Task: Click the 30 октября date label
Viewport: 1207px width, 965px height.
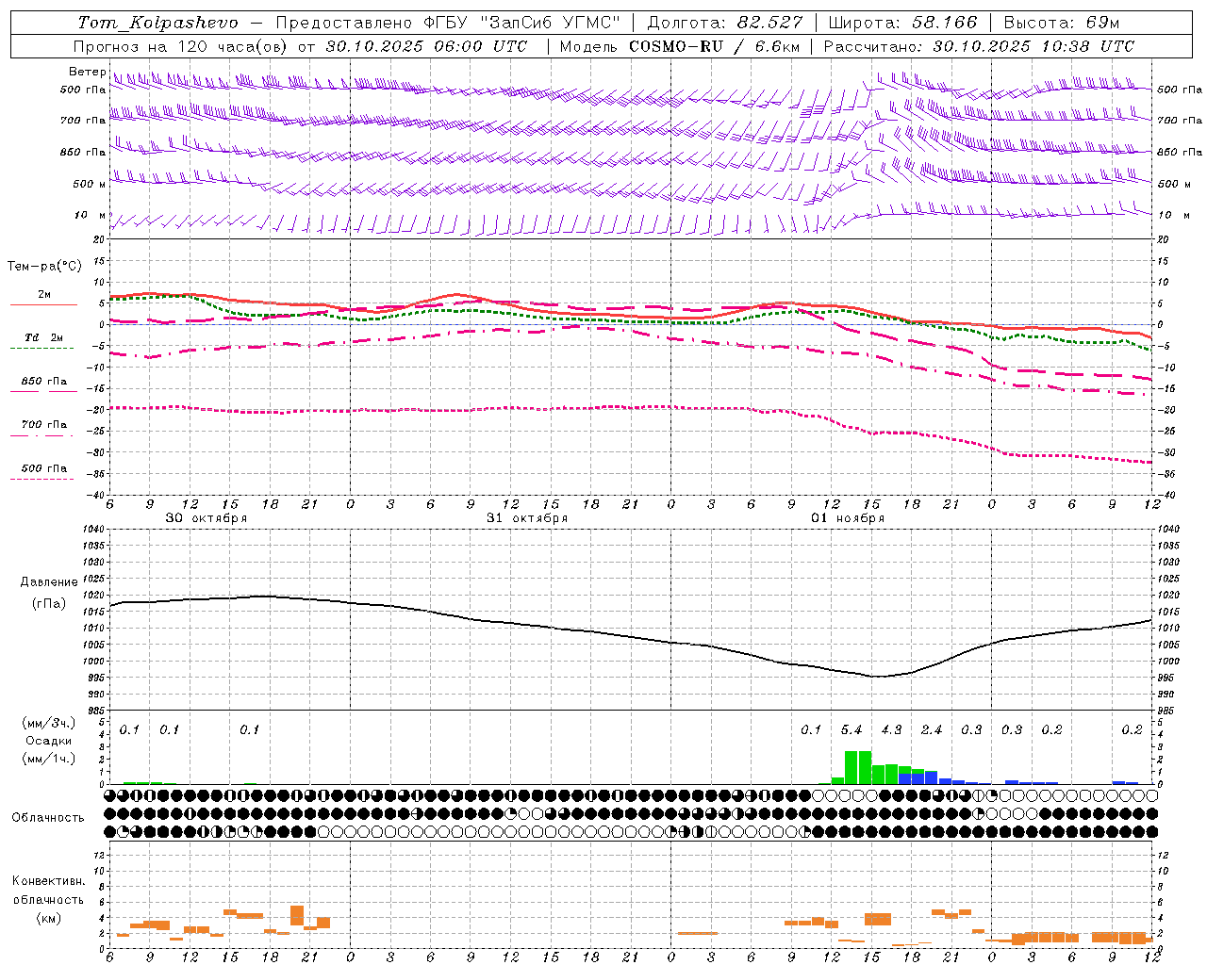Action: coord(207,518)
